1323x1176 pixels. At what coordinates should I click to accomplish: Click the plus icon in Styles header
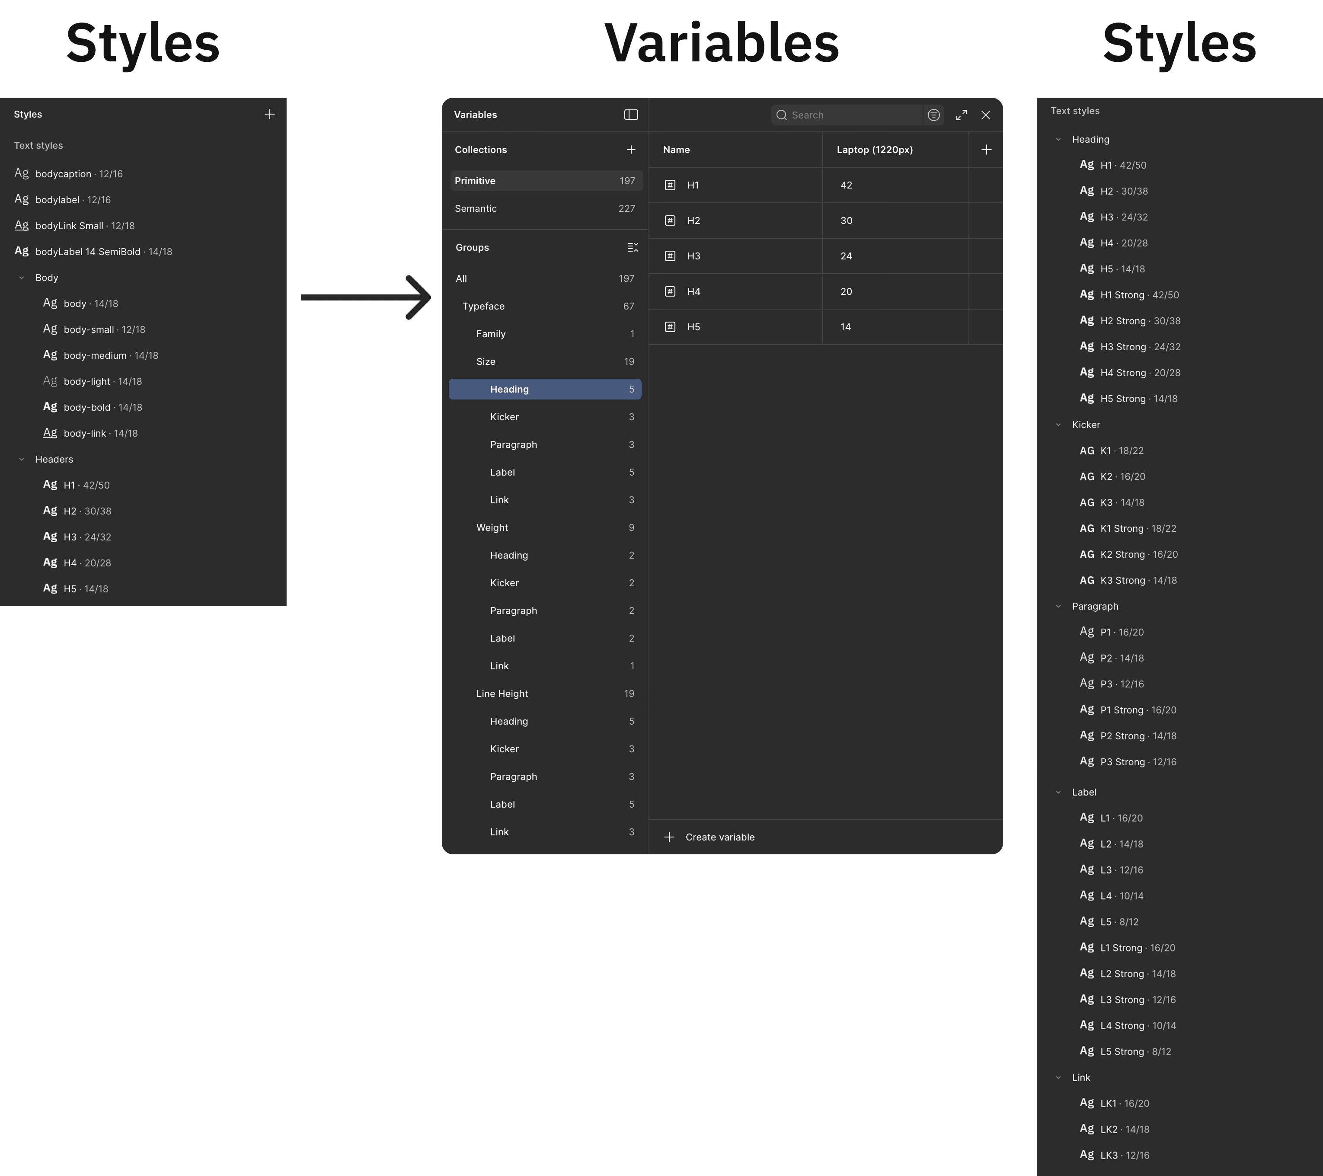coord(269,115)
